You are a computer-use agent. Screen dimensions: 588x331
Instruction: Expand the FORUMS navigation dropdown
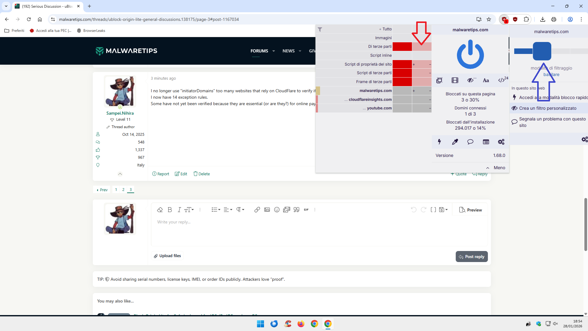point(273,51)
